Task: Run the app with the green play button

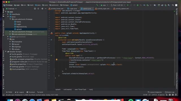Action: point(128,5)
